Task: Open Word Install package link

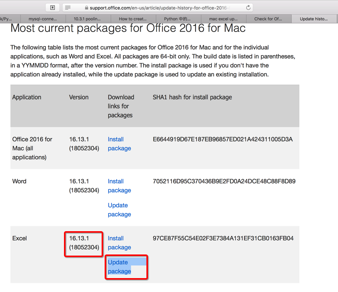Action: [x=119, y=186]
